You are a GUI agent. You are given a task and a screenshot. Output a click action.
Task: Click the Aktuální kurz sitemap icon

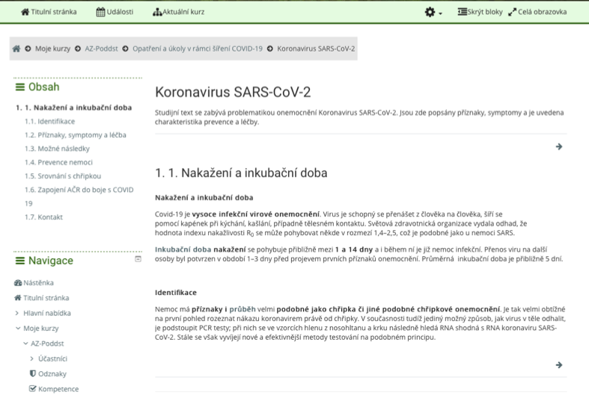click(x=157, y=12)
